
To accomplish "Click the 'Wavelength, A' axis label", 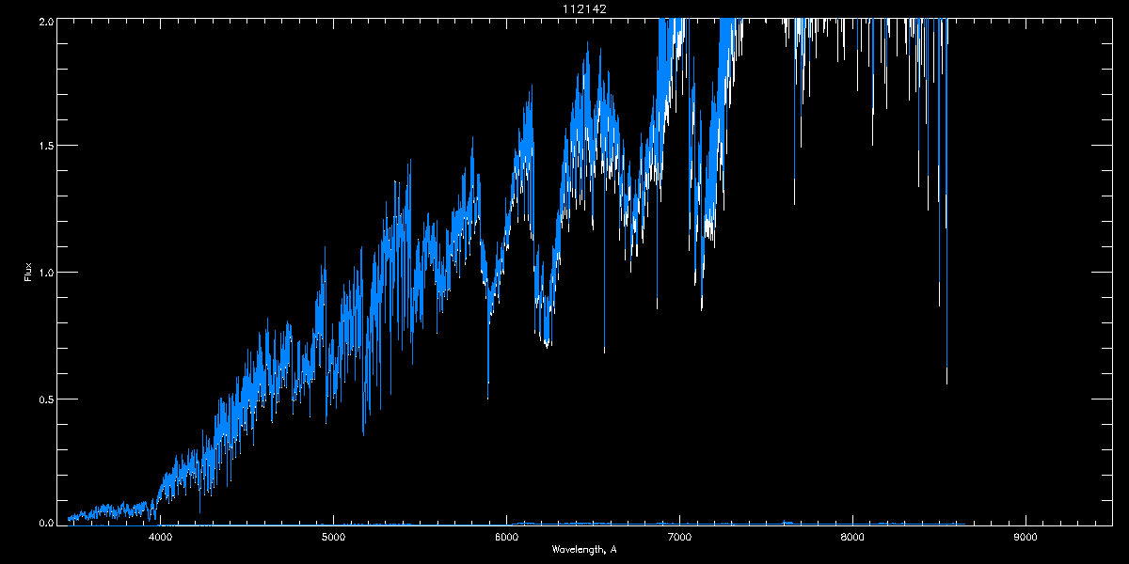I will 584,550.
